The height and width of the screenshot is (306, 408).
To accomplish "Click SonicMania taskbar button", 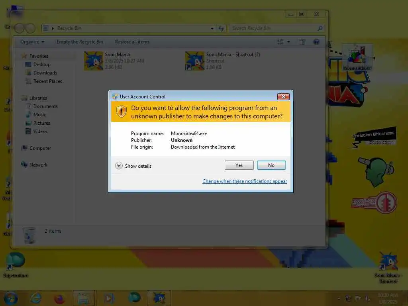I will pyautogui.click(x=159, y=298).
